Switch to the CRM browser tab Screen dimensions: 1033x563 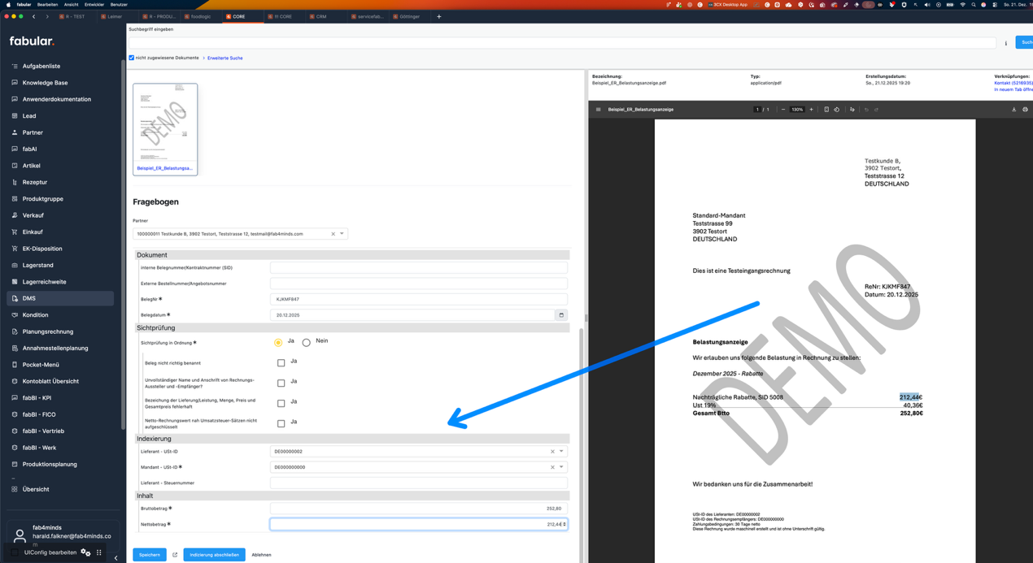point(320,15)
